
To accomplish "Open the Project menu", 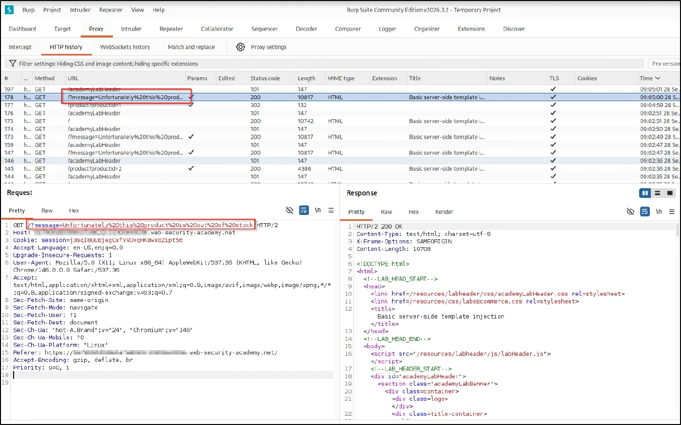I will (x=52, y=10).
